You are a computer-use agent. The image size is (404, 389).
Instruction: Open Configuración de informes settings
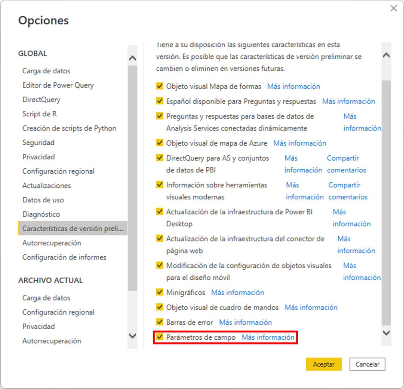coord(64,257)
